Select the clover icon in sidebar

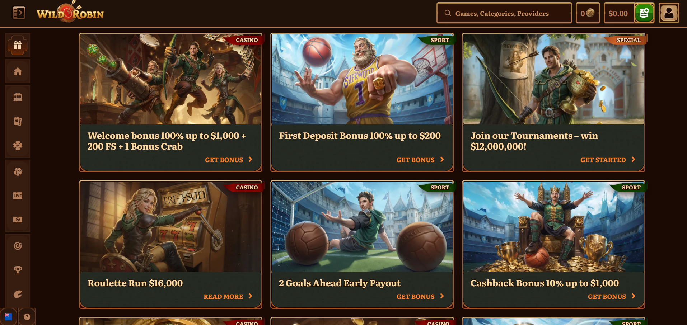click(18, 145)
